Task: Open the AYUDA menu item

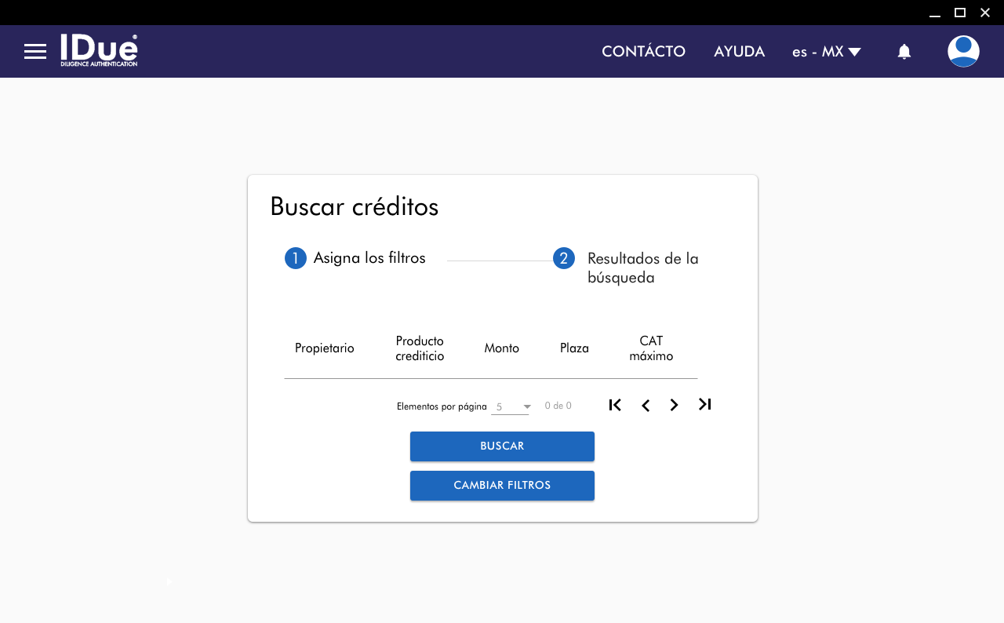Action: [739, 52]
